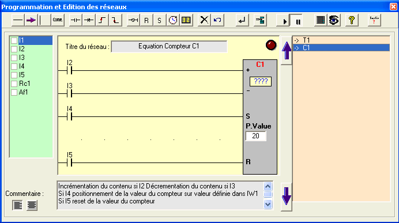Select the purple arrow line tool
399x223 pixels.
(31, 20)
